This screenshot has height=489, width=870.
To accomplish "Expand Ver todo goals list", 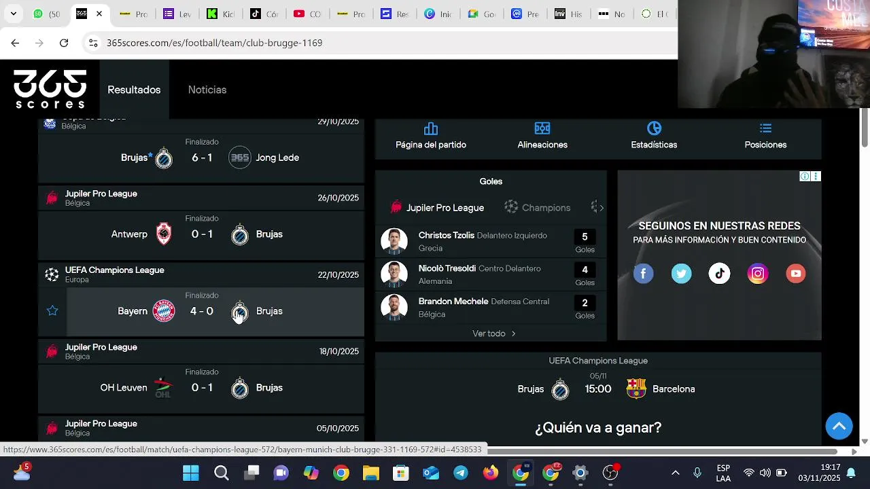I will (x=494, y=333).
